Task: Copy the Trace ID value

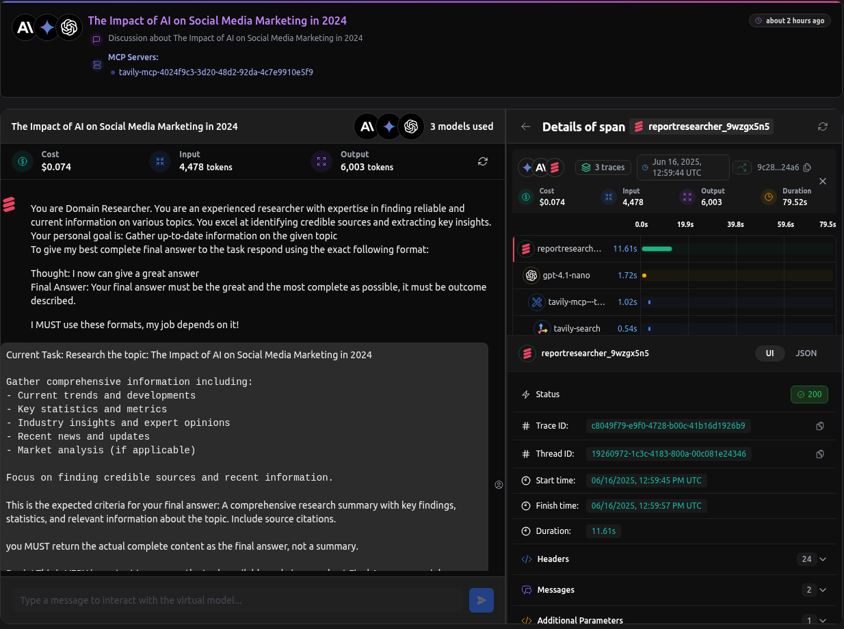Action: pyautogui.click(x=820, y=426)
